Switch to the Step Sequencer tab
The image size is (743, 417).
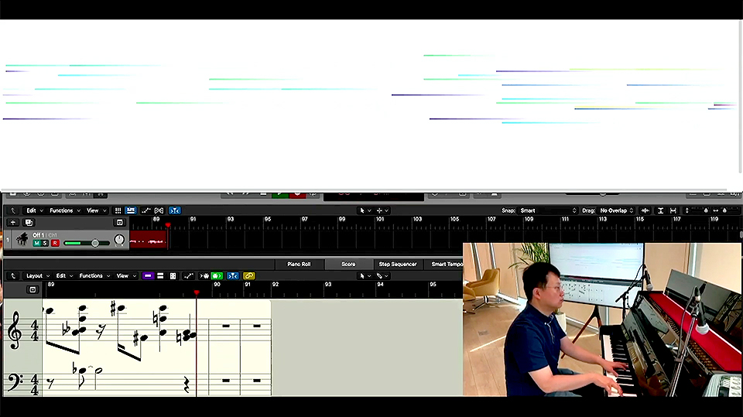(x=397, y=265)
